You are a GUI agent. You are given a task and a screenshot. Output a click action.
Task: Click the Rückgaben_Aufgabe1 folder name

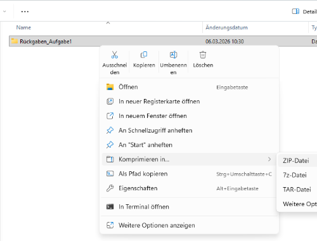(x=46, y=41)
